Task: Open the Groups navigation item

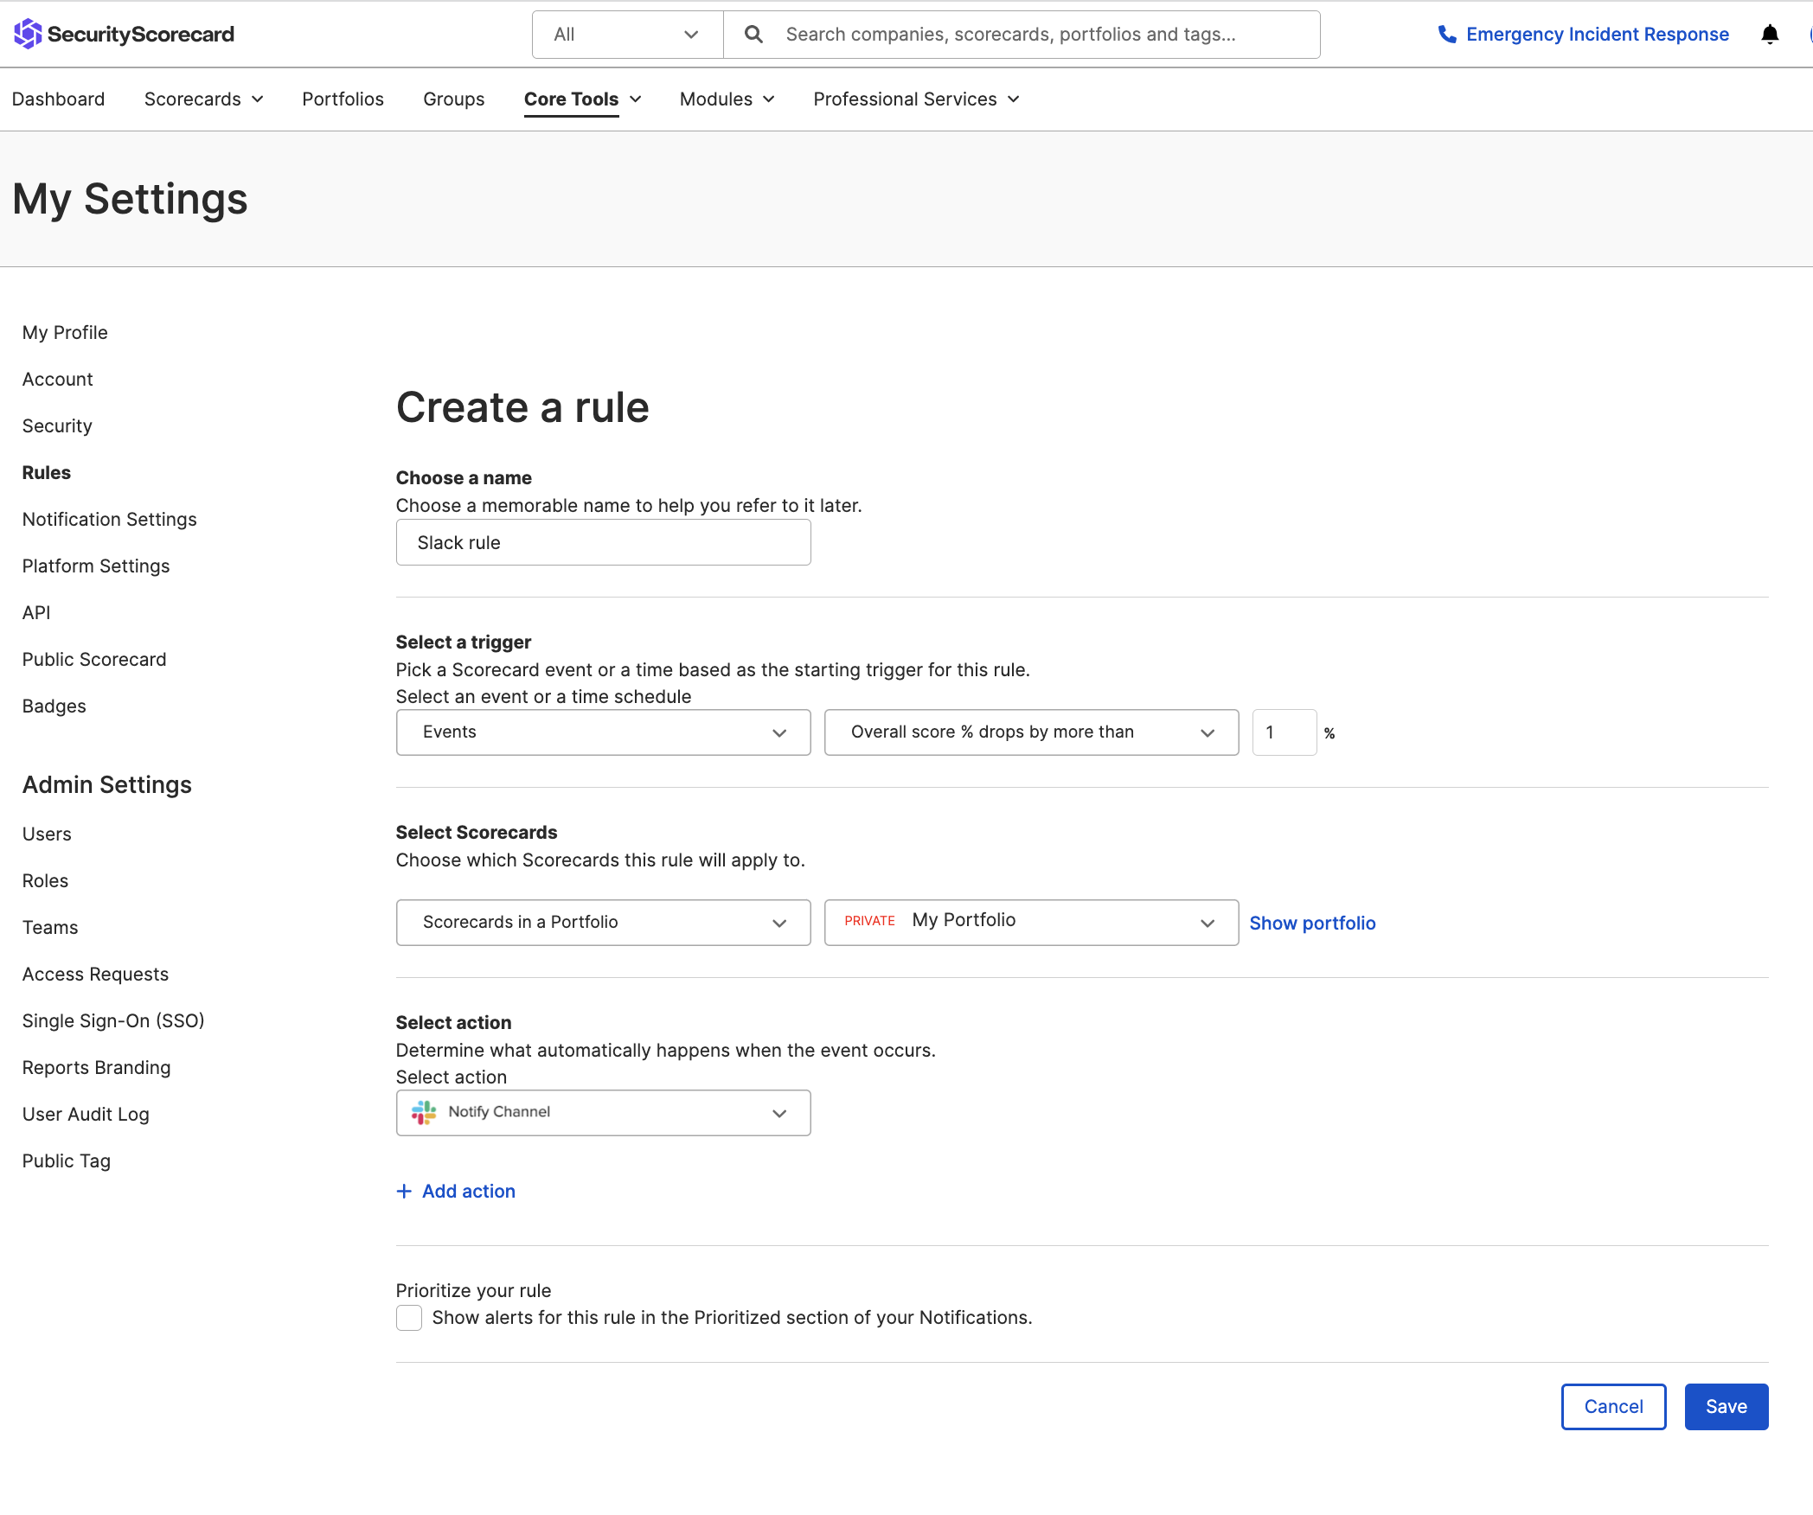Action: coord(453,99)
